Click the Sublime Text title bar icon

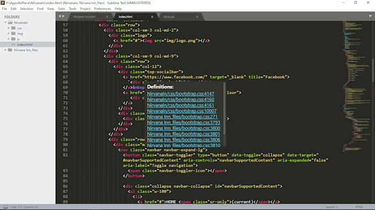pos(3,3)
